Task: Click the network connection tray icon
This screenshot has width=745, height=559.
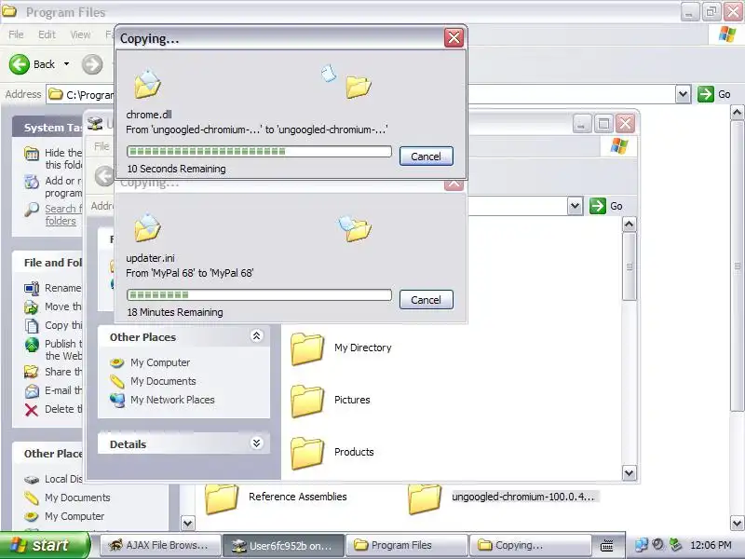Action: pyautogui.click(x=641, y=545)
